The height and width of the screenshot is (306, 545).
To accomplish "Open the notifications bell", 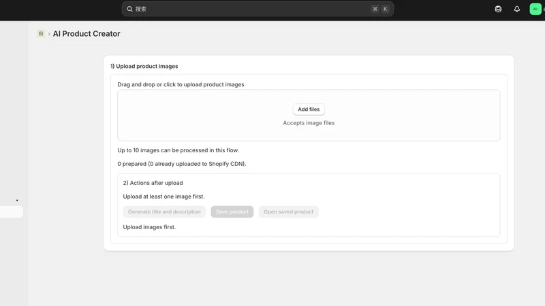I will [517, 9].
